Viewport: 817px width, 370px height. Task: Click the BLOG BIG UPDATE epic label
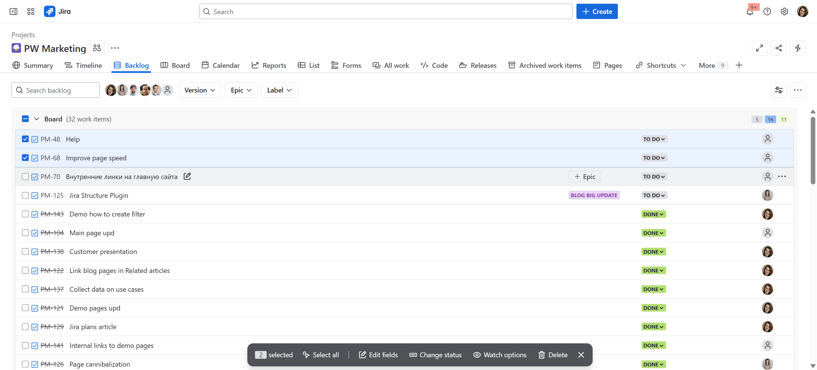pos(594,195)
